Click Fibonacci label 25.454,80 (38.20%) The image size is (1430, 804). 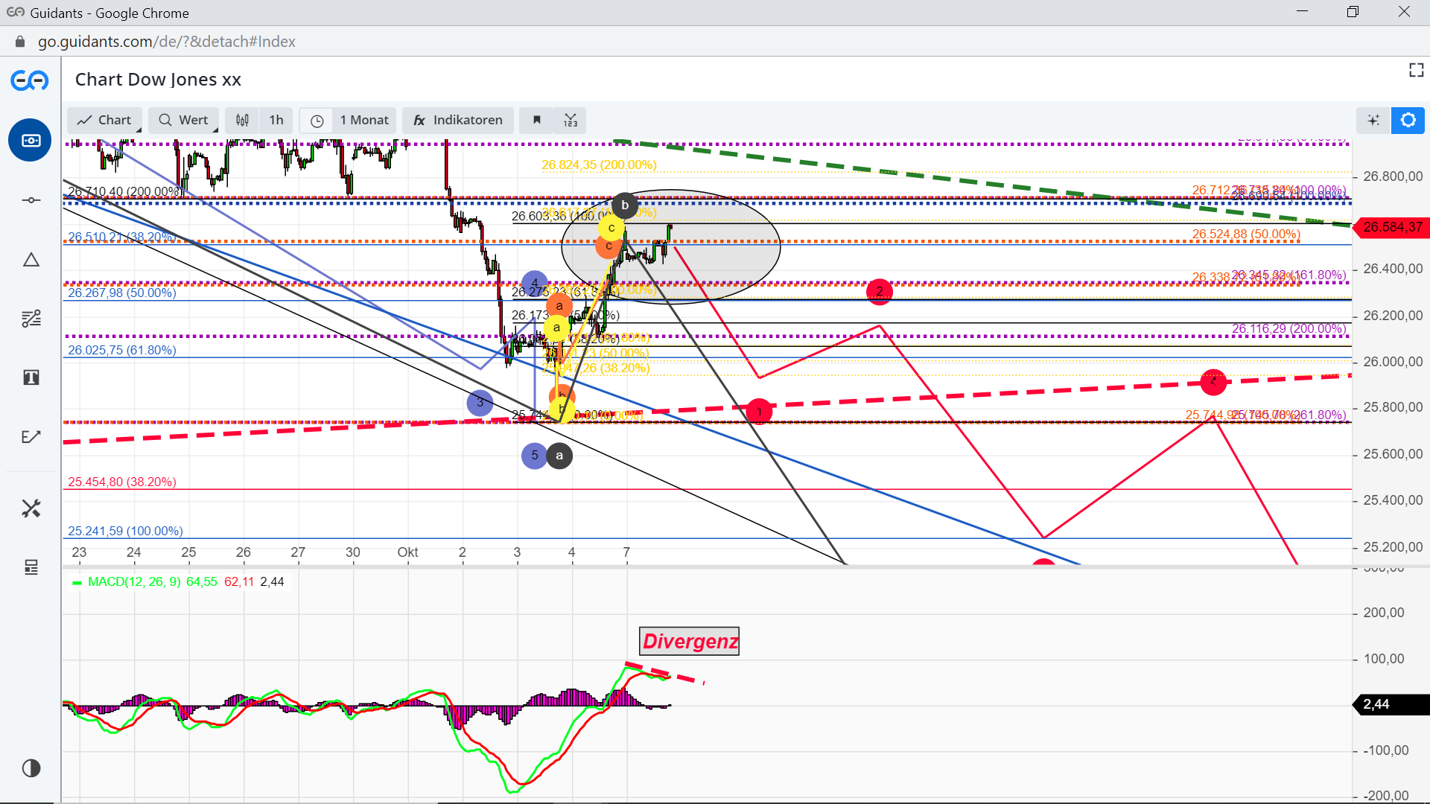pos(122,482)
